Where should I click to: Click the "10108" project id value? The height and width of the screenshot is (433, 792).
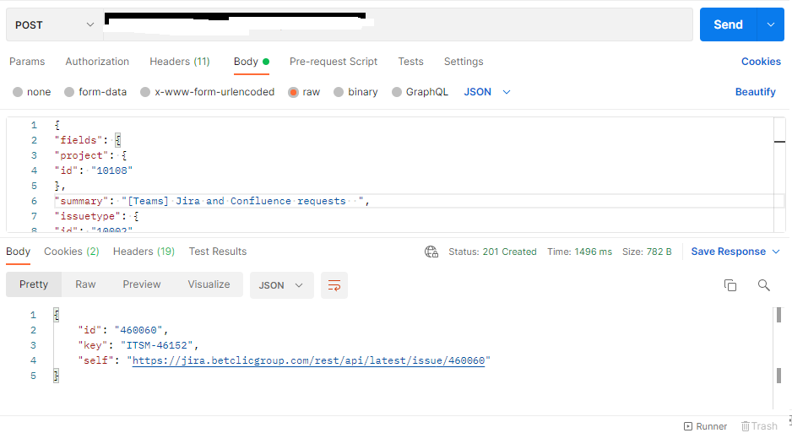click(111, 170)
